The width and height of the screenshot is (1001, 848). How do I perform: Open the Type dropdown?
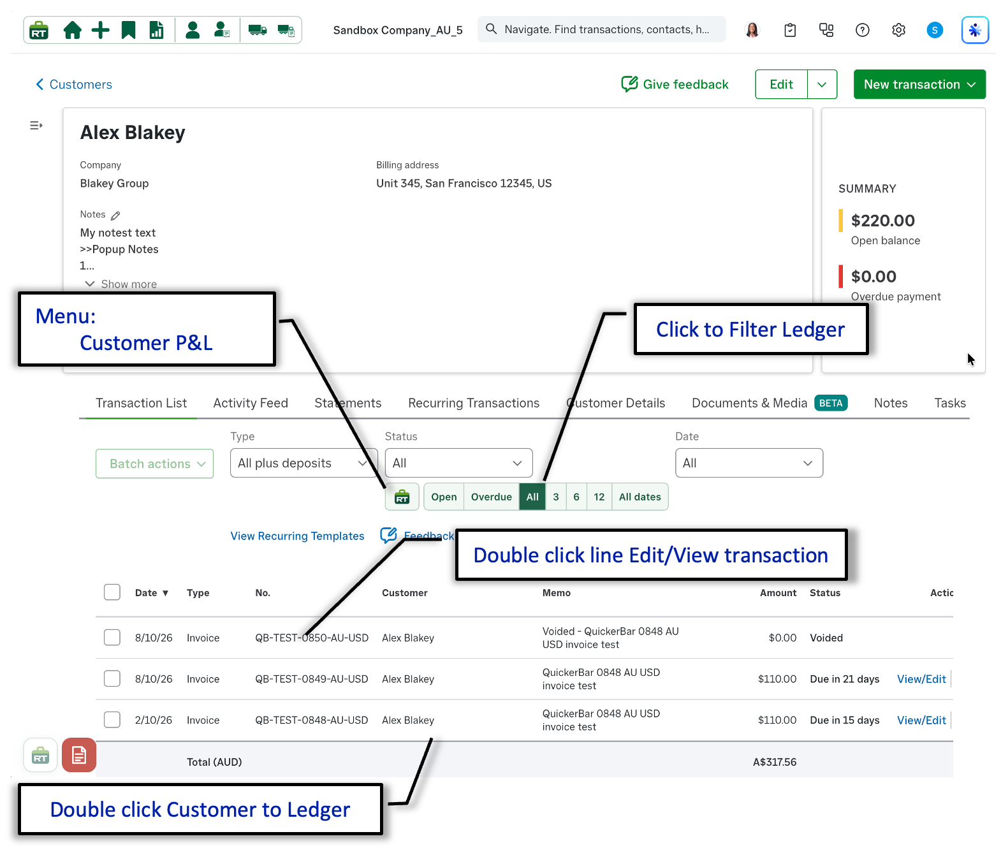click(304, 463)
